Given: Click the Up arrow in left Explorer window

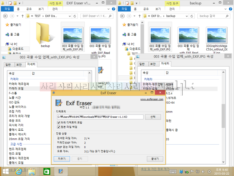Looking at the screenshot, I should [22, 16].
